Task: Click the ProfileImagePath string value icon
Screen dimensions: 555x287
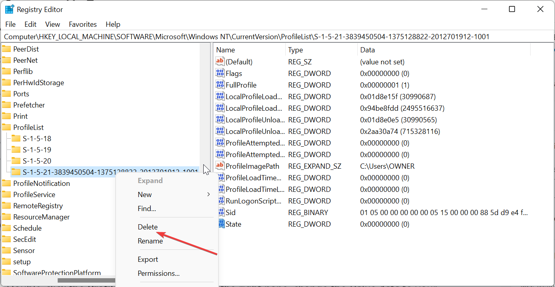Action: point(220,166)
